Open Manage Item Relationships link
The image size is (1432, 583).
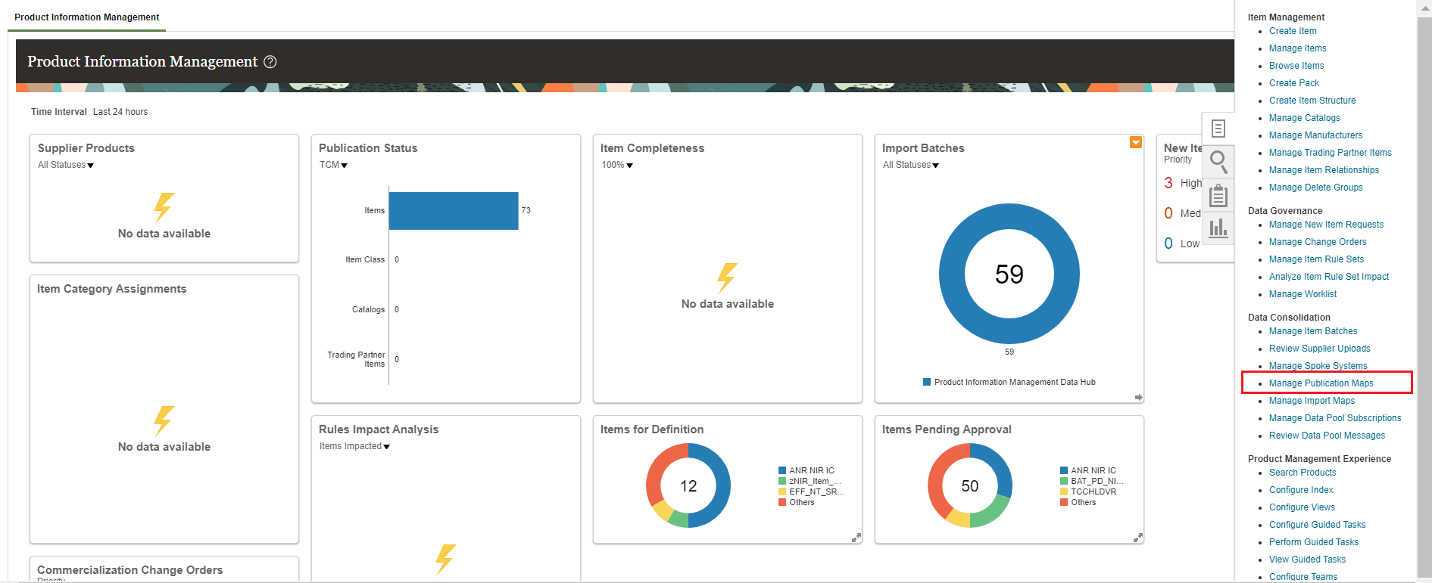pyautogui.click(x=1324, y=170)
